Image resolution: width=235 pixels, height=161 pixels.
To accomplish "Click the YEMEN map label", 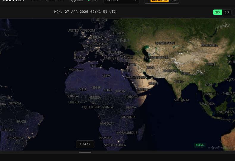I will (x=142, y=89).
